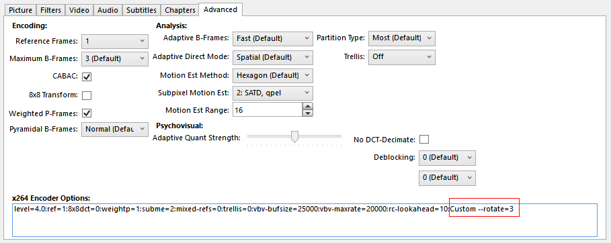The width and height of the screenshot is (611, 243).
Task: Switch to the Picture tab
Action: tap(21, 10)
